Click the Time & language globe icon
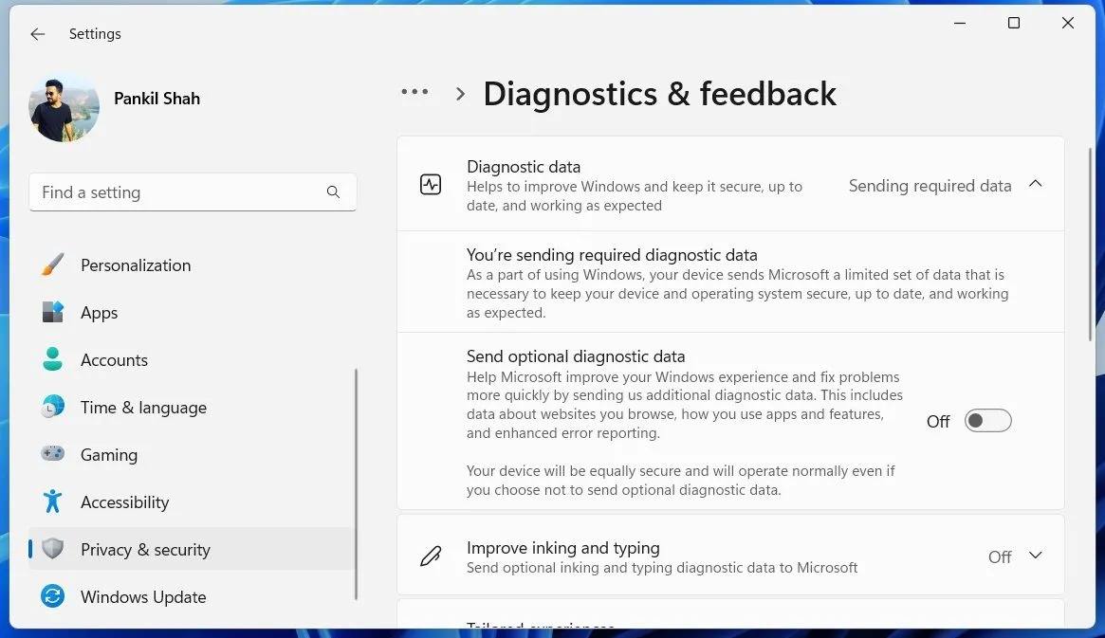 [53, 407]
